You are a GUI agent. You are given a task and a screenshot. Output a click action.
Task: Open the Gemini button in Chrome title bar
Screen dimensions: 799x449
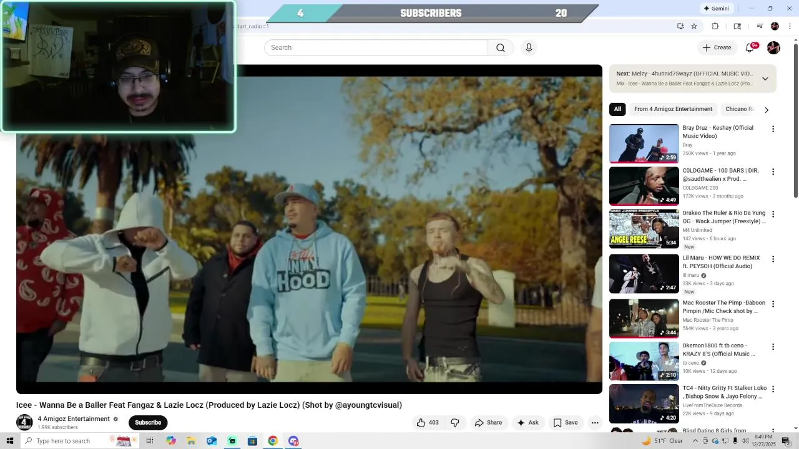717,9
